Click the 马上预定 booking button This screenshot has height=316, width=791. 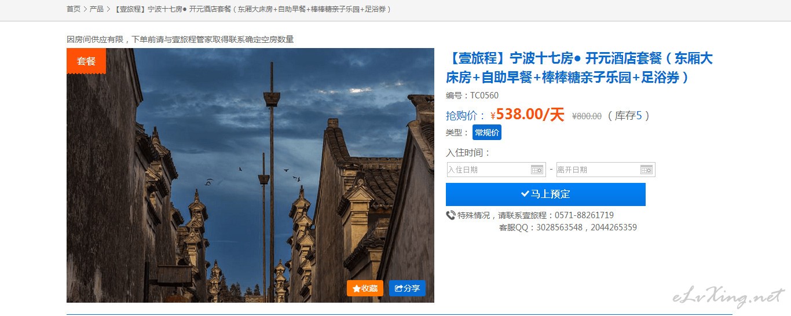coord(545,194)
